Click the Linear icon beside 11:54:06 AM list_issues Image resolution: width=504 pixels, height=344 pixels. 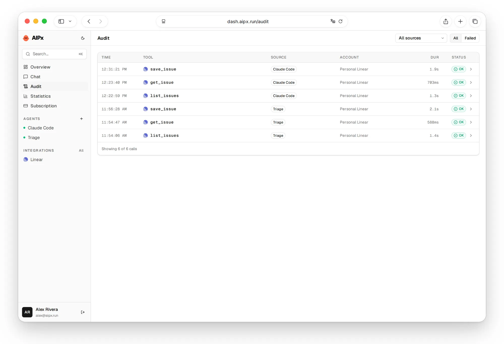tap(145, 136)
